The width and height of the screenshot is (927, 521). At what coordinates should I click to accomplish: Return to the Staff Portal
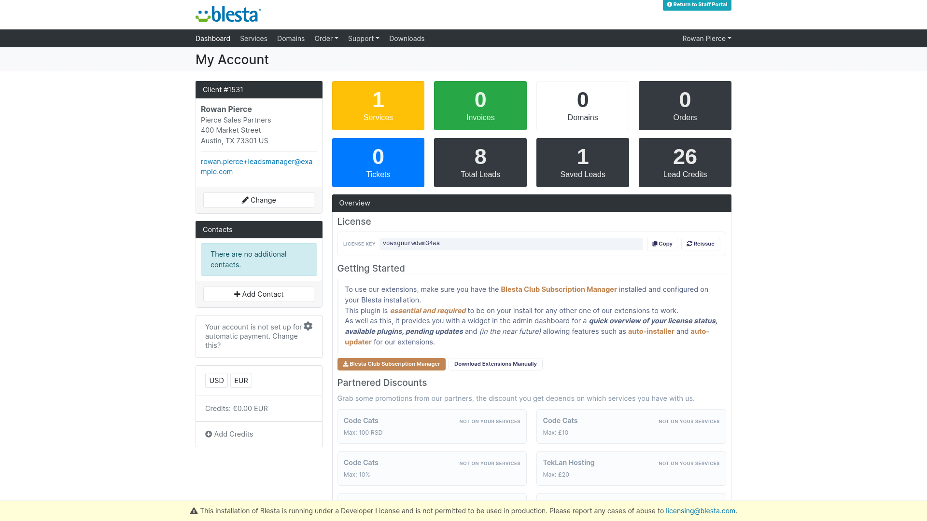697,5
